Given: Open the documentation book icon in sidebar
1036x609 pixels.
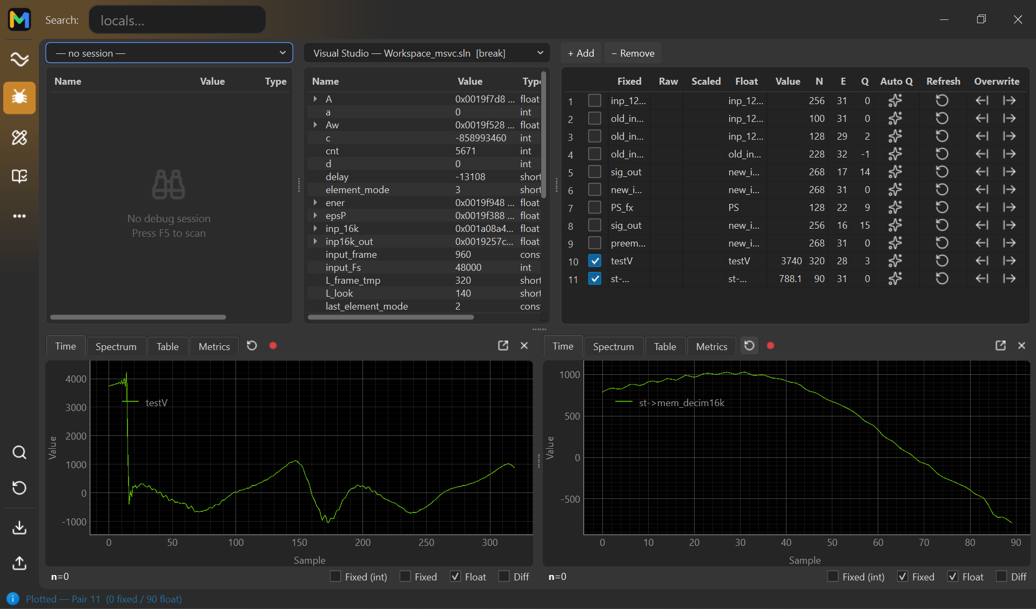Looking at the screenshot, I should point(19,176).
